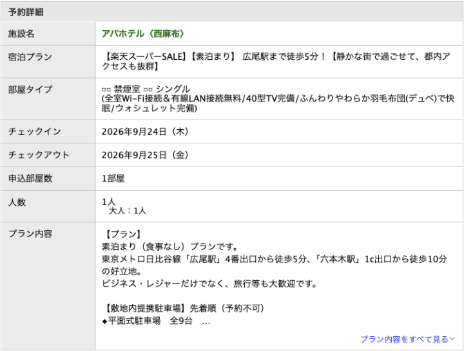
Task: Click the 楽天スーパーSALE plan description text
Action: coord(276,61)
